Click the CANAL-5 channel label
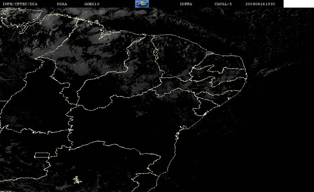 point(223,4)
